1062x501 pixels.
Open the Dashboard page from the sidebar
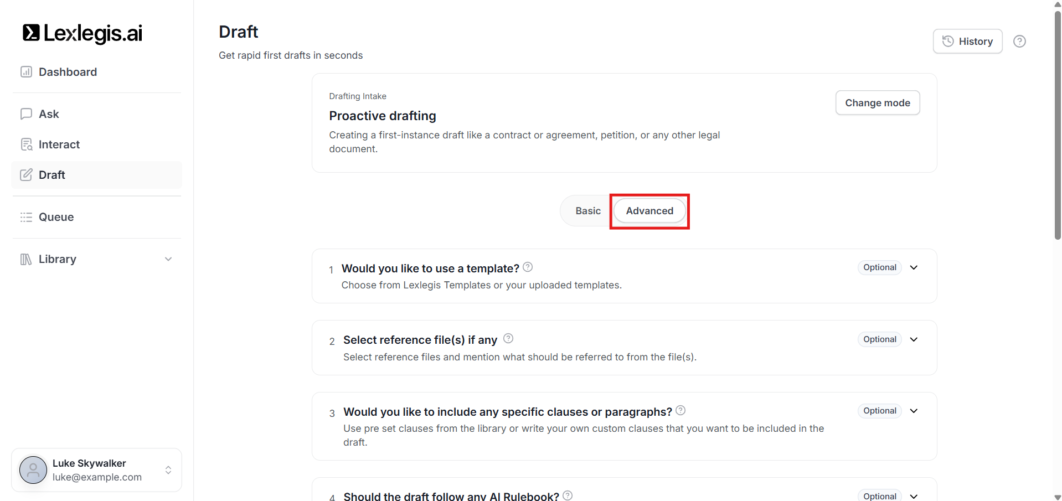click(68, 72)
